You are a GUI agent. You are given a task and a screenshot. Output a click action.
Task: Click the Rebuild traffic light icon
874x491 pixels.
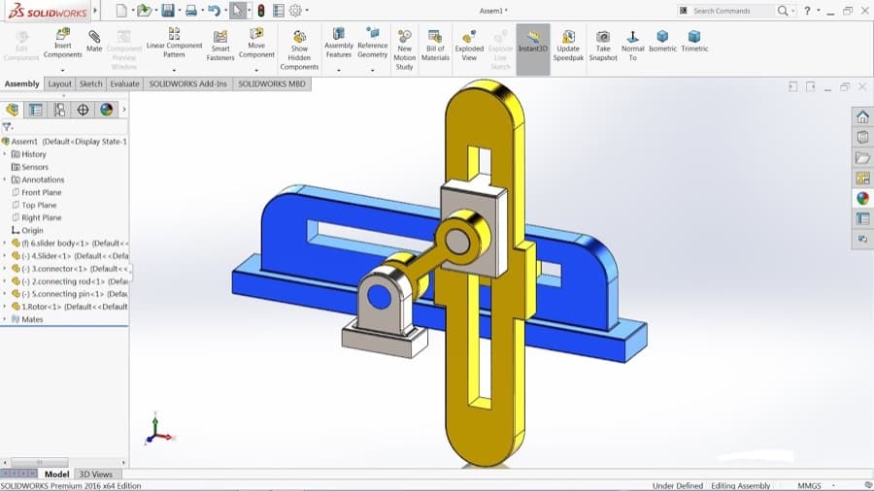261,10
